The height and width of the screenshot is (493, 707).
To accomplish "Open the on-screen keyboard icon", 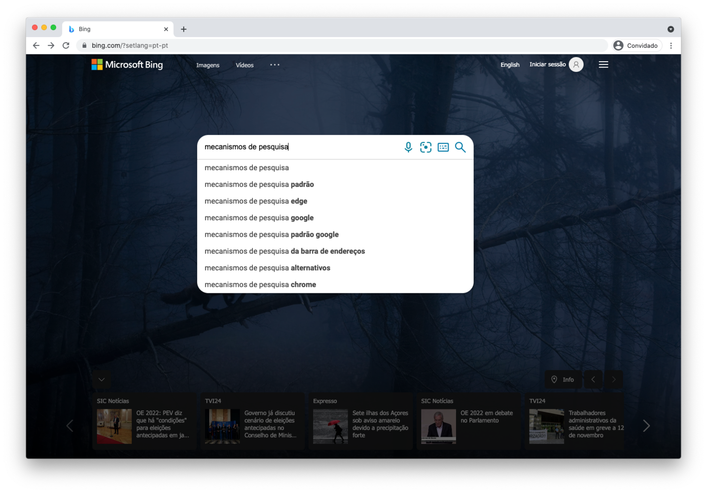I will [x=443, y=147].
